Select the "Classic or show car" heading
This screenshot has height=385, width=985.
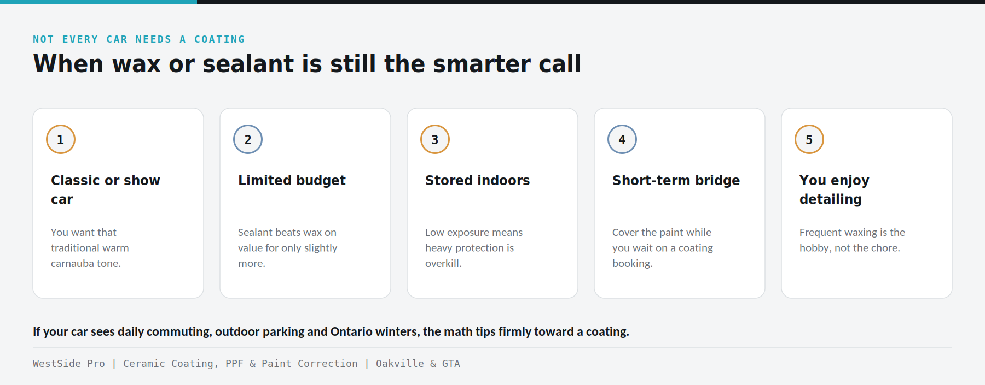[106, 189]
